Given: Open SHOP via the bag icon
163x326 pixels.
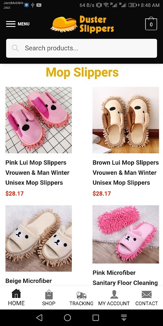Looking at the screenshot, I should 49,294.
